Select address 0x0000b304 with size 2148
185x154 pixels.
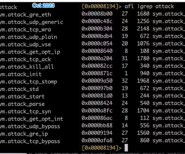pyautogui.click(x=97, y=29)
